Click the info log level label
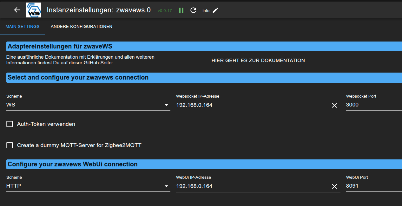The width and height of the screenshot is (402, 206). (x=206, y=10)
